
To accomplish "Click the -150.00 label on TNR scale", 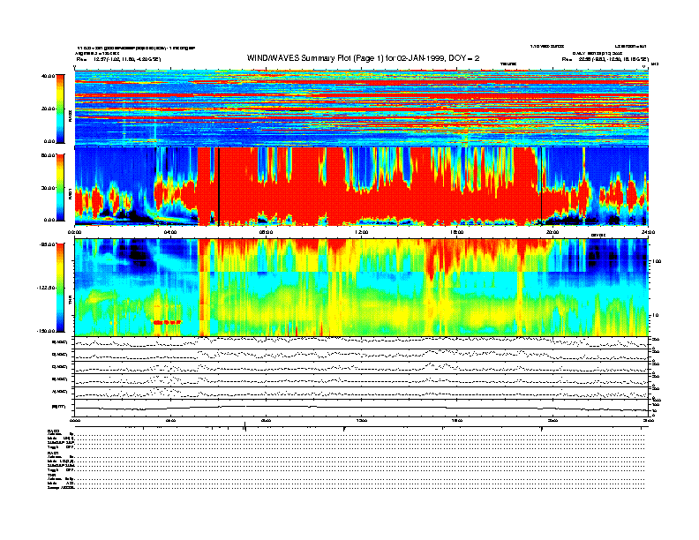I will point(47,331).
